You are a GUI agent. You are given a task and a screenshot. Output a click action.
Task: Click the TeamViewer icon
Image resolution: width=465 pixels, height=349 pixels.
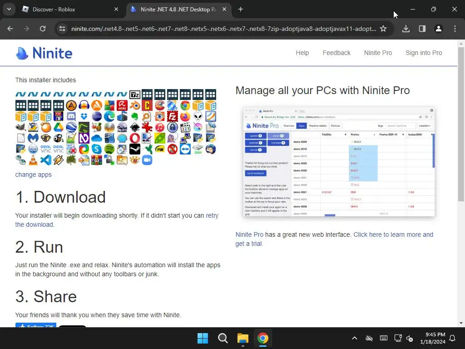(185, 149)
